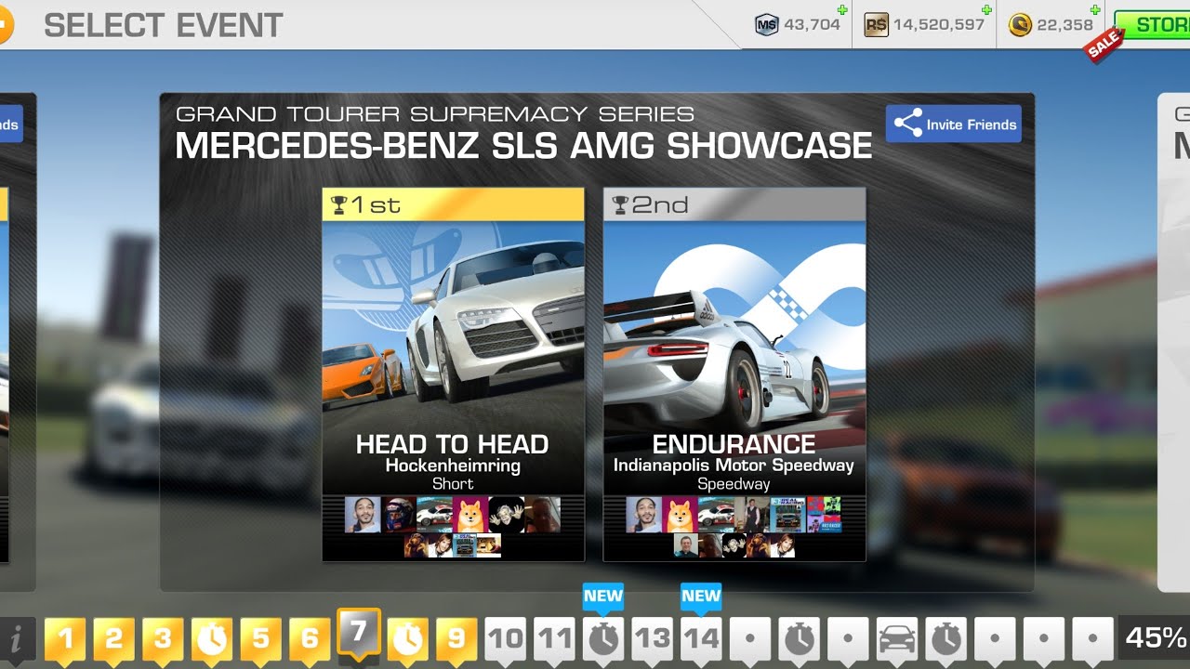The height and width of the screenshot is (669, 1190).
Task: Select dot marker right after marker 14
Action: (x=750, y=639)
